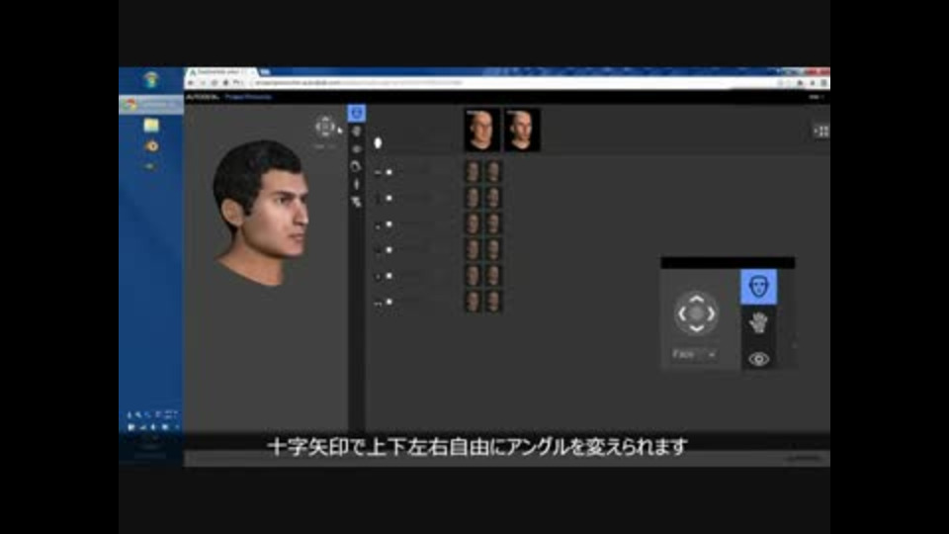The width and height of the screenshot is (949, 534).
Task: Click the white head shape icon atop blend panel
Action: (x=379, y=142)
